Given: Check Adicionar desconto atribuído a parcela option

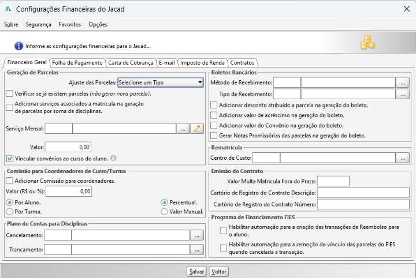Looking at the screenshot, I should coord(214,105).
